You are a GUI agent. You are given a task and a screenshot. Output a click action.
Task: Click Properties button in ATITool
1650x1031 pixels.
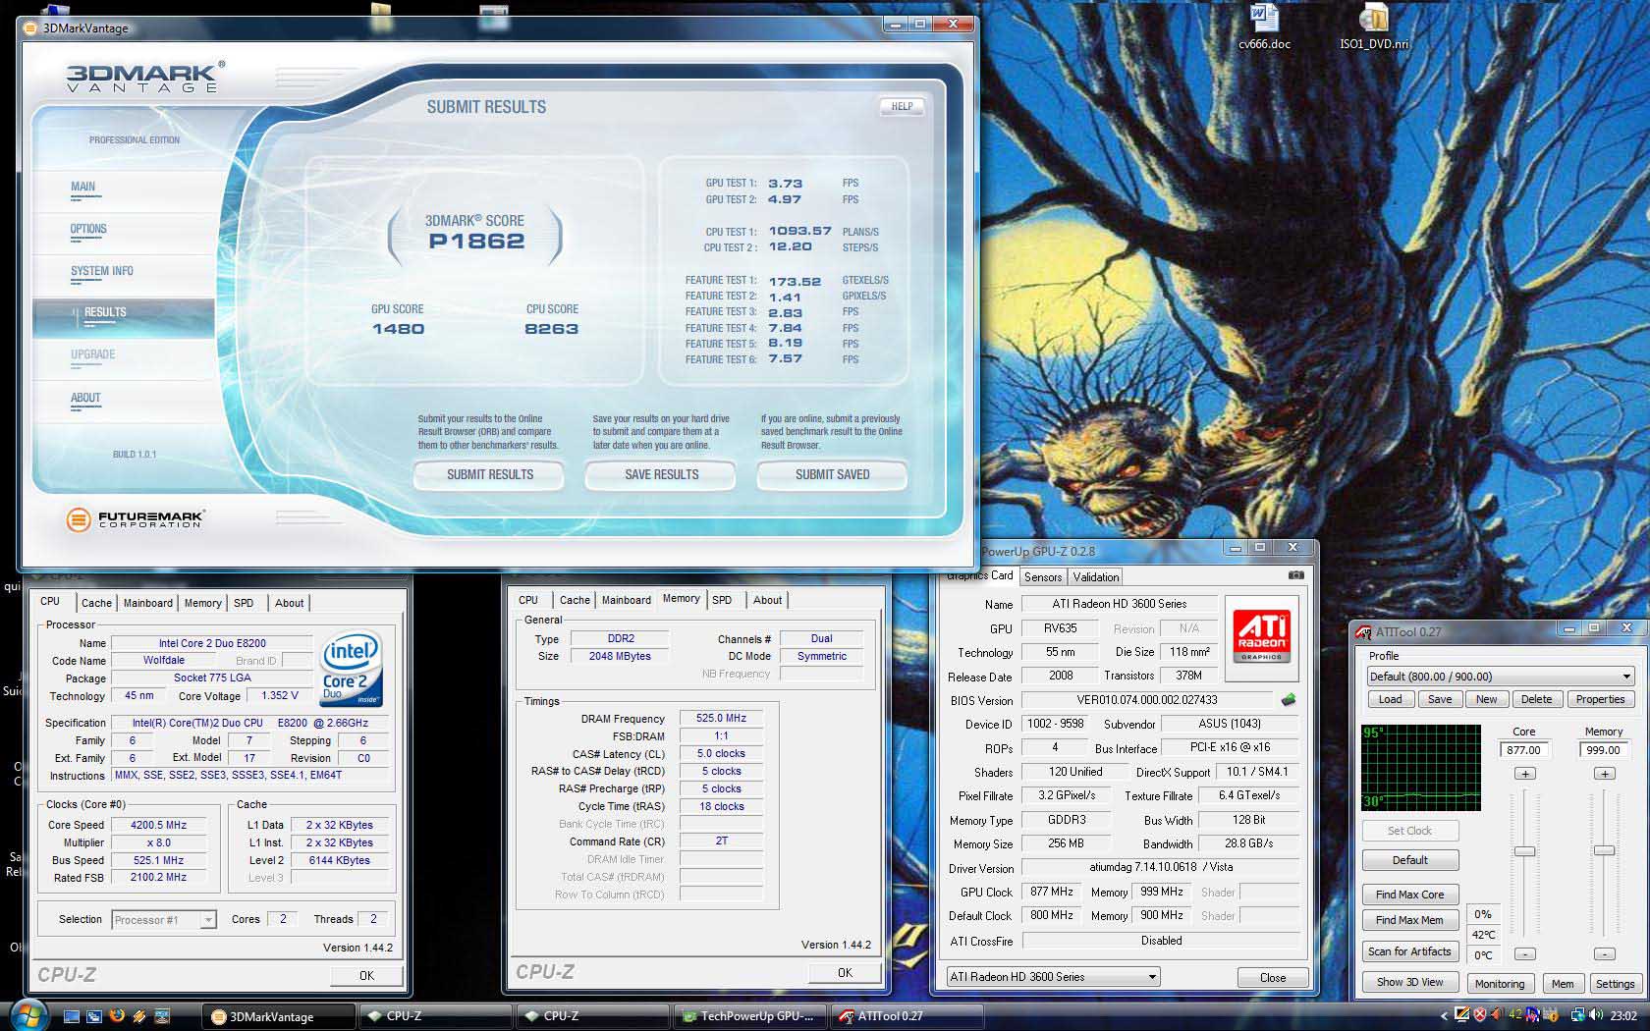click(x=1600, y=699)
